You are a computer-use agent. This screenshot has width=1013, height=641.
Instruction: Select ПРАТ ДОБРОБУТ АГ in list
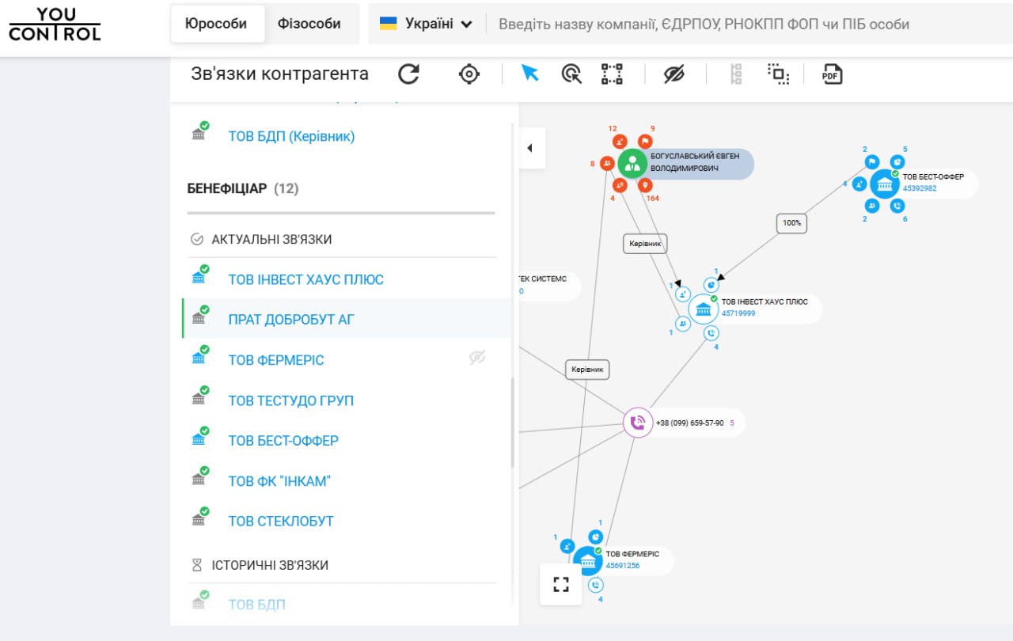(x=291, y=320)
